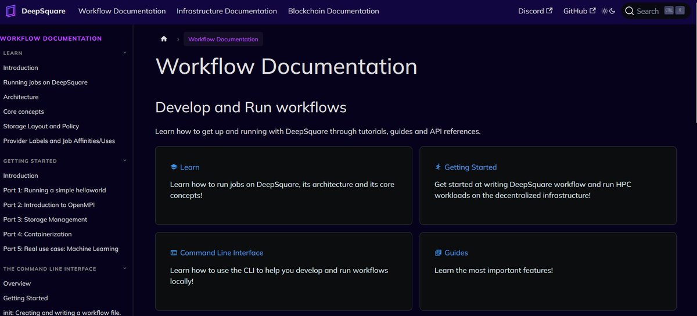
Task: Open the search field
Action: 656,11
